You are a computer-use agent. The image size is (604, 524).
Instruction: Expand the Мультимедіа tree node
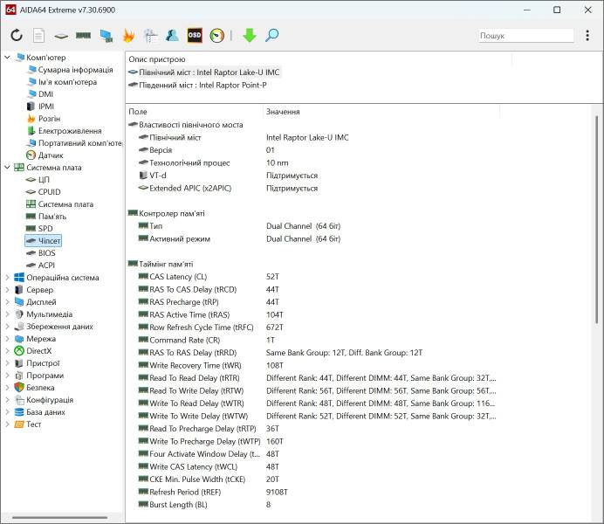pos(7,314)
